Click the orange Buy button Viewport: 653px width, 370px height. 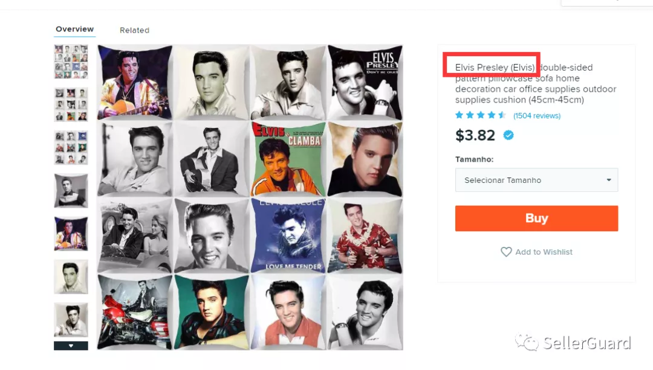(536, 218)
